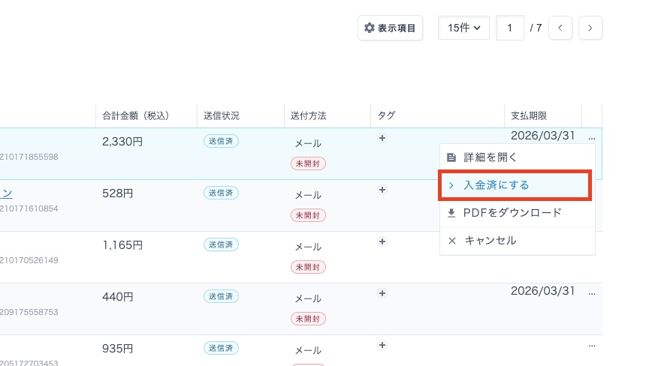Viewport: 652px width, 366px height.
Task: Click the plus tag icon in 440円 row
Action: [x=382, y=293]
